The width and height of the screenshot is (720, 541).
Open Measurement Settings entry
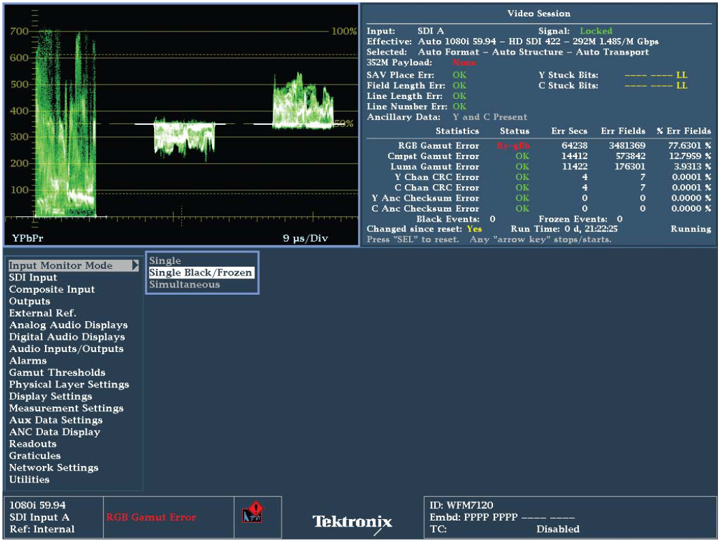(x=66, y=408)
